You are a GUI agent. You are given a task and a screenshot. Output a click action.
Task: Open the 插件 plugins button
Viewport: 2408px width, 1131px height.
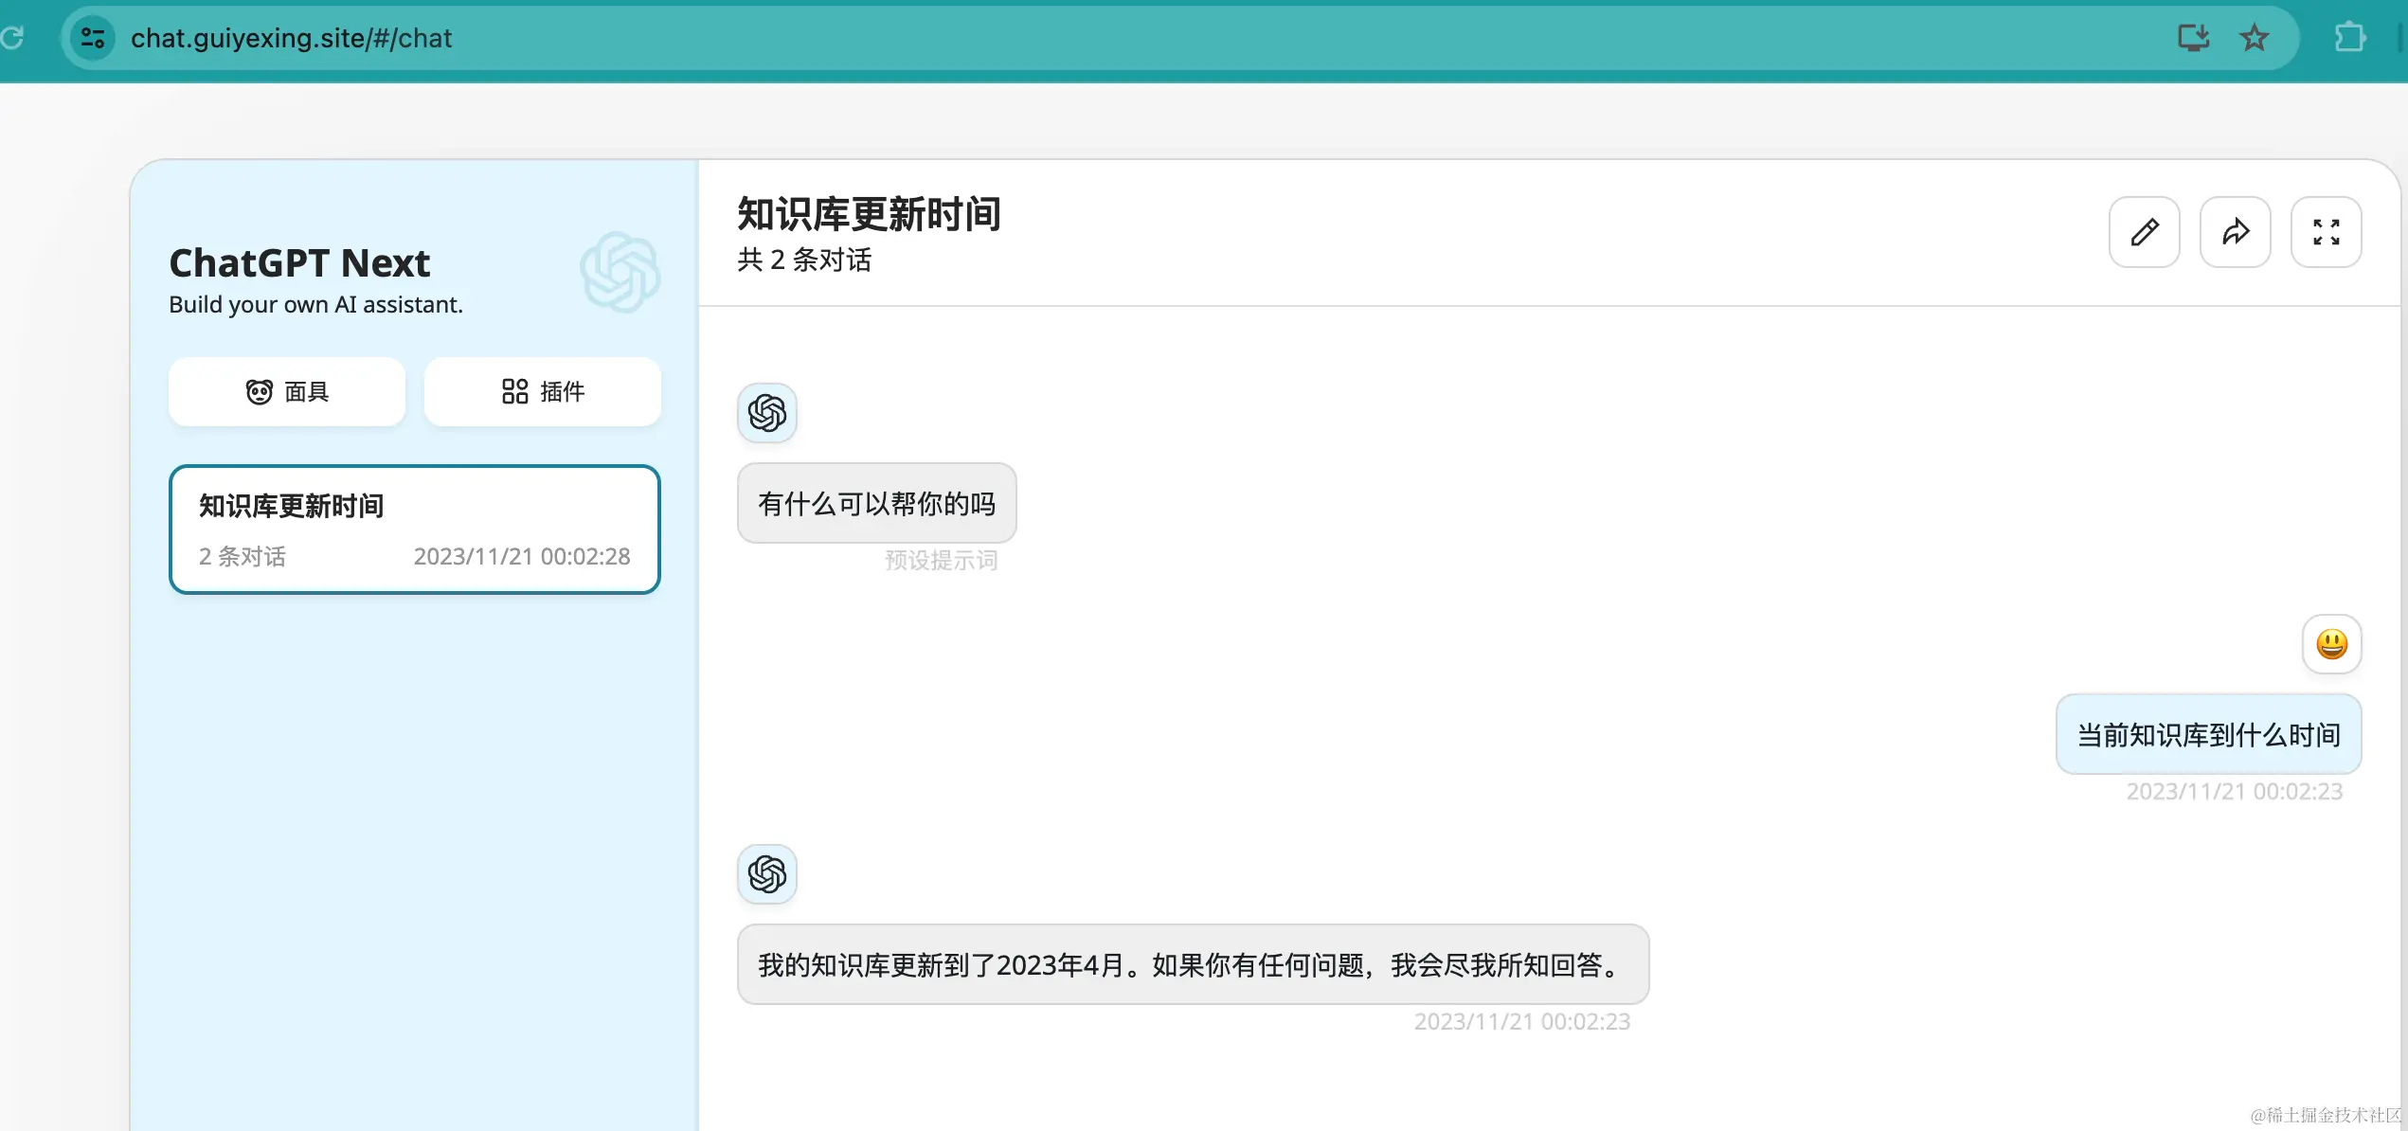click(542, 391)
